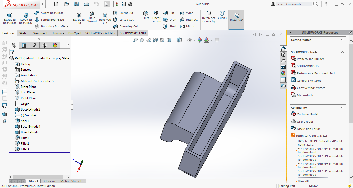Select the Extruded Boss/Base tool

click(x=10, y=19)
